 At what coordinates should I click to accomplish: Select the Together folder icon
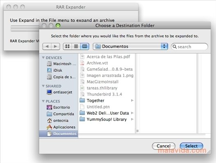pos(82,100)
